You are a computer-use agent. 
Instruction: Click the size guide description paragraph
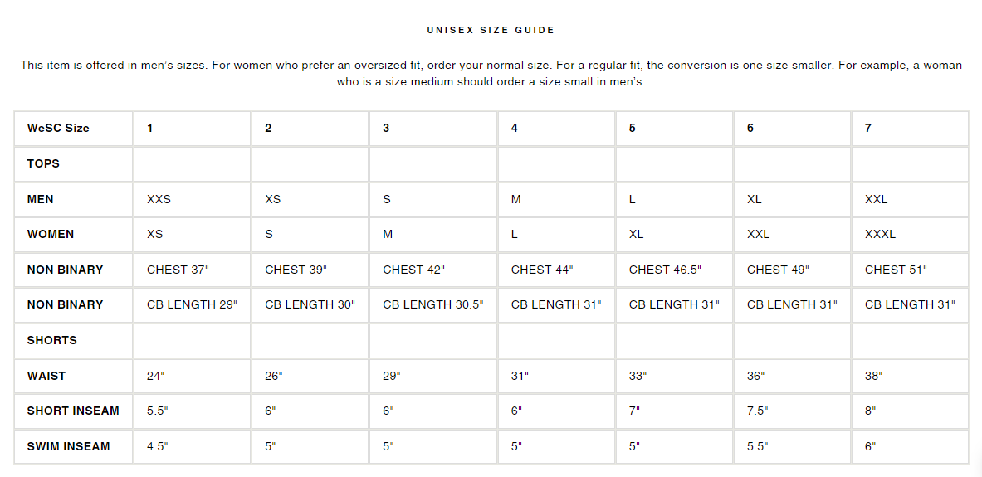(491, 74)
